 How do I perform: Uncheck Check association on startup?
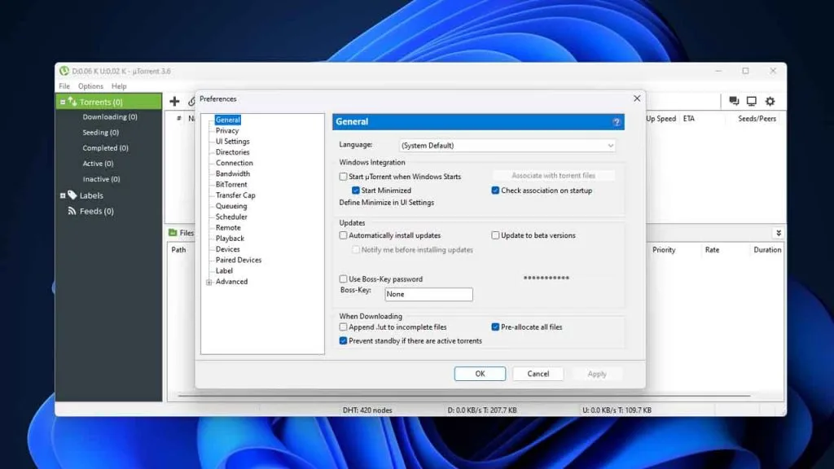point(495,191)
